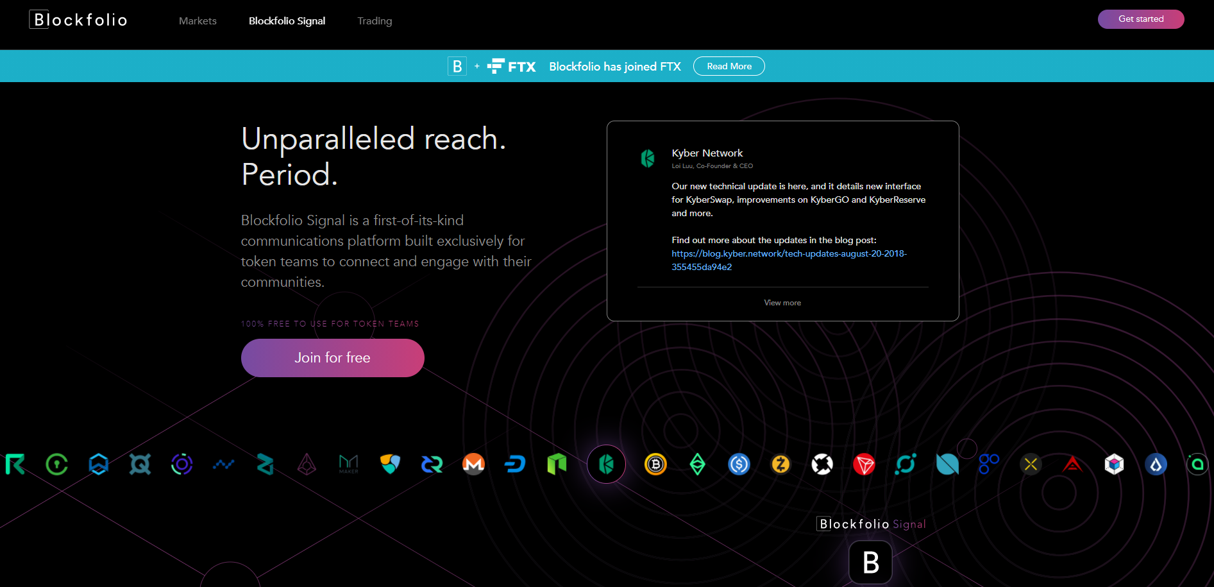Select the white cube coin icon
The image size is (1214, 587).
click(1114, 464)
